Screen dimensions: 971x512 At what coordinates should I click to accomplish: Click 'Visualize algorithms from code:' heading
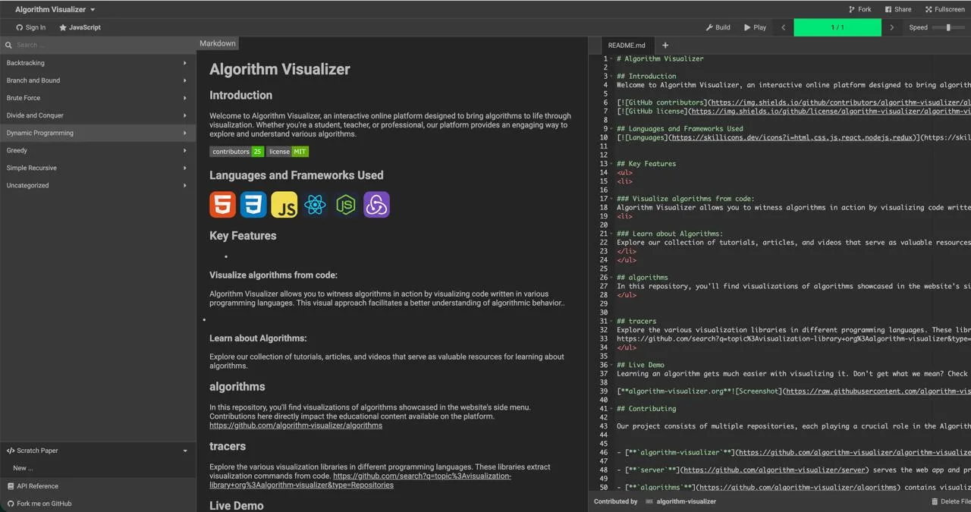(x=274, y=275)
